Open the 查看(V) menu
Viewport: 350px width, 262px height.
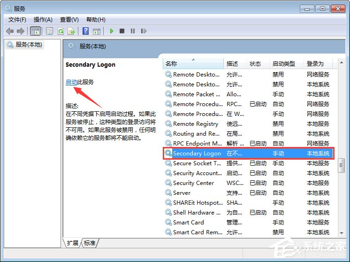point(69,20)
